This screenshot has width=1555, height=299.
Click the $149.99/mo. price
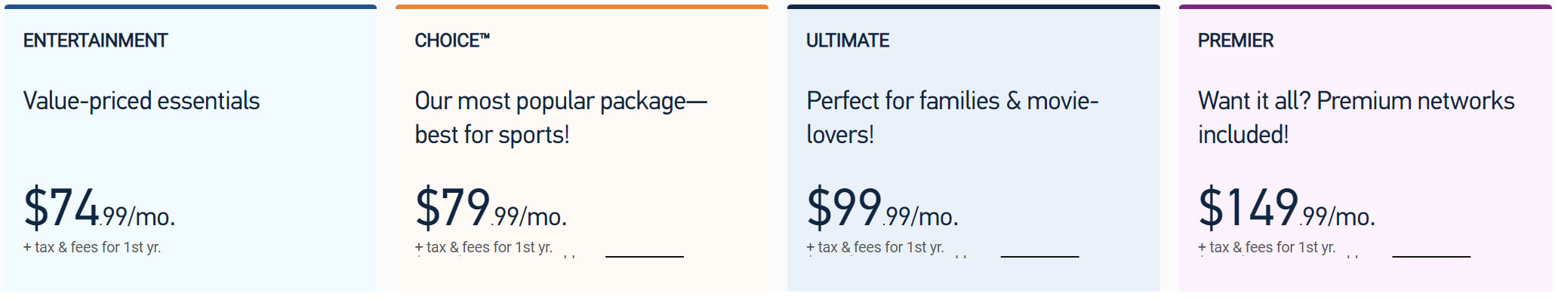tap(1286, 208)
